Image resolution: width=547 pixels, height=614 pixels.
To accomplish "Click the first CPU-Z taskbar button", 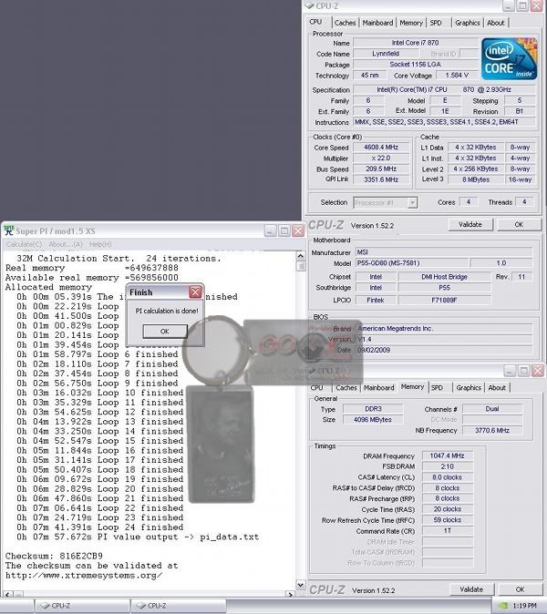I will [x=82, y=606].
